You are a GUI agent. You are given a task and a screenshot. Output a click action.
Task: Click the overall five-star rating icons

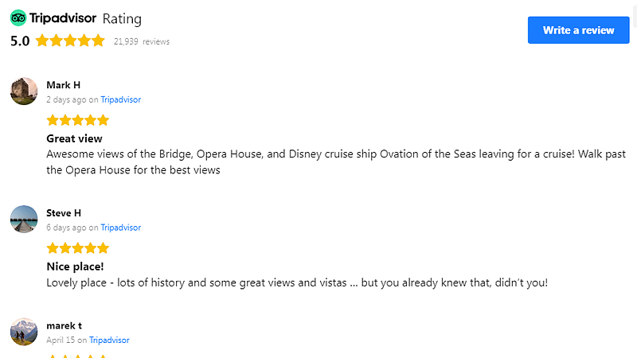pos(70,41)
